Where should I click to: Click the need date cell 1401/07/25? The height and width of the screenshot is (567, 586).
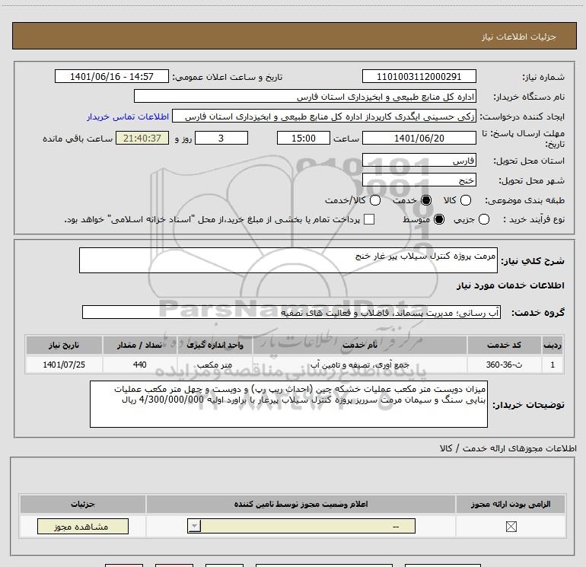64,365
